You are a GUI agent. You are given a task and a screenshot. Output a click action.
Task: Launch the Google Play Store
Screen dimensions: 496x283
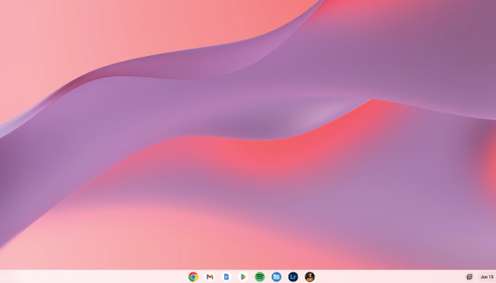(x=243, y=277)
